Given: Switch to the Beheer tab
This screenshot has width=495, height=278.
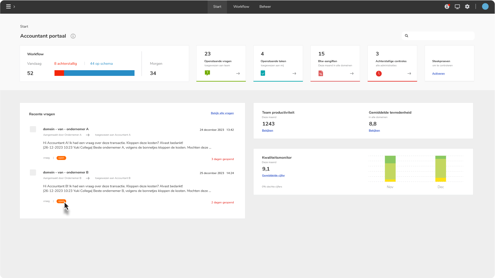Looking at the screenshot, I should coord(265,7).
